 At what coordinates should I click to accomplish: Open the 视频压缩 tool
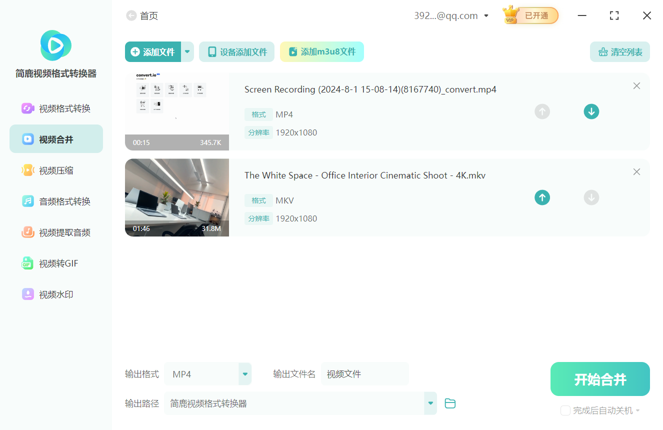pos(55,170)
